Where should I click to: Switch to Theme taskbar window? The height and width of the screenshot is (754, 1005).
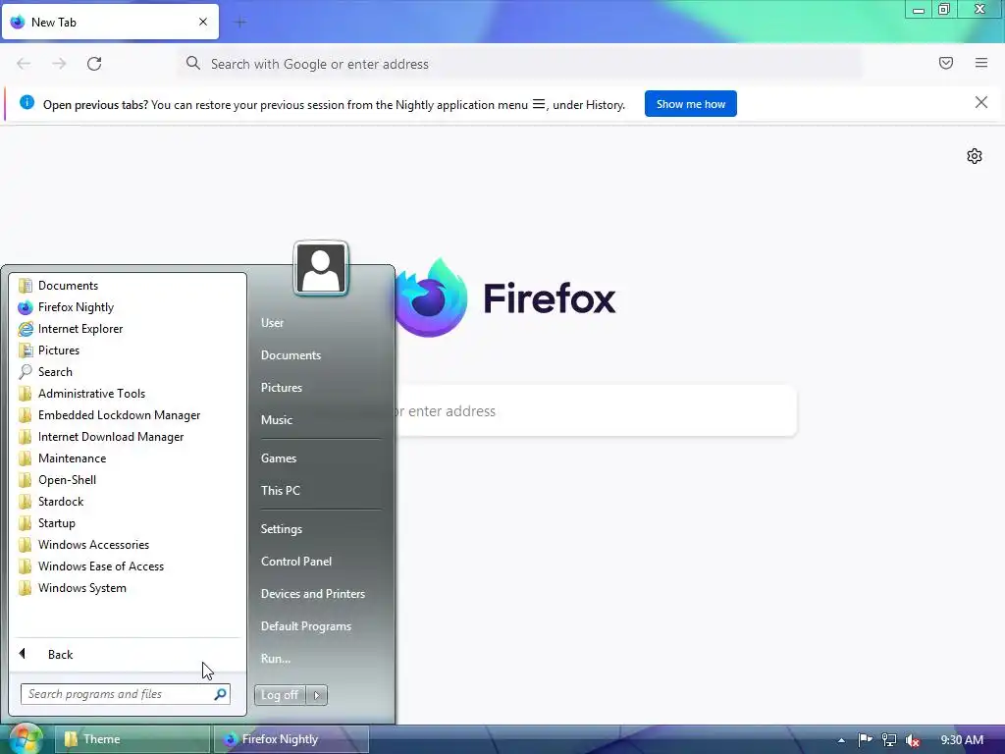point(132,739)
